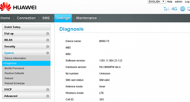
Task: Expand the DHCP menu arrow
Action: point(47,90)
